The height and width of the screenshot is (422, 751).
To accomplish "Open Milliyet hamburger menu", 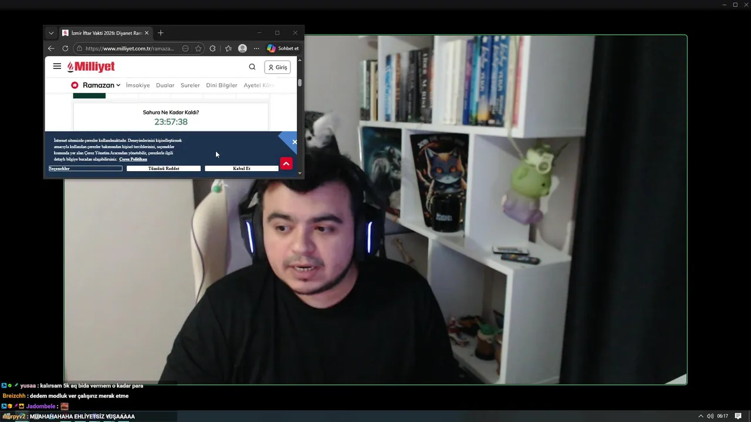I will click(x=57, y=66).
